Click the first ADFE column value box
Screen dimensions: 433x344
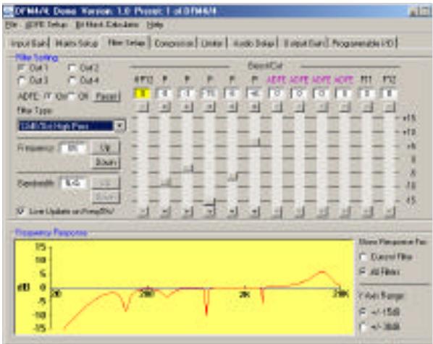(276, 93)
